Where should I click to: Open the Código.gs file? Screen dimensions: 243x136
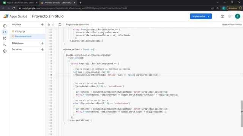[x=20, y=31]
